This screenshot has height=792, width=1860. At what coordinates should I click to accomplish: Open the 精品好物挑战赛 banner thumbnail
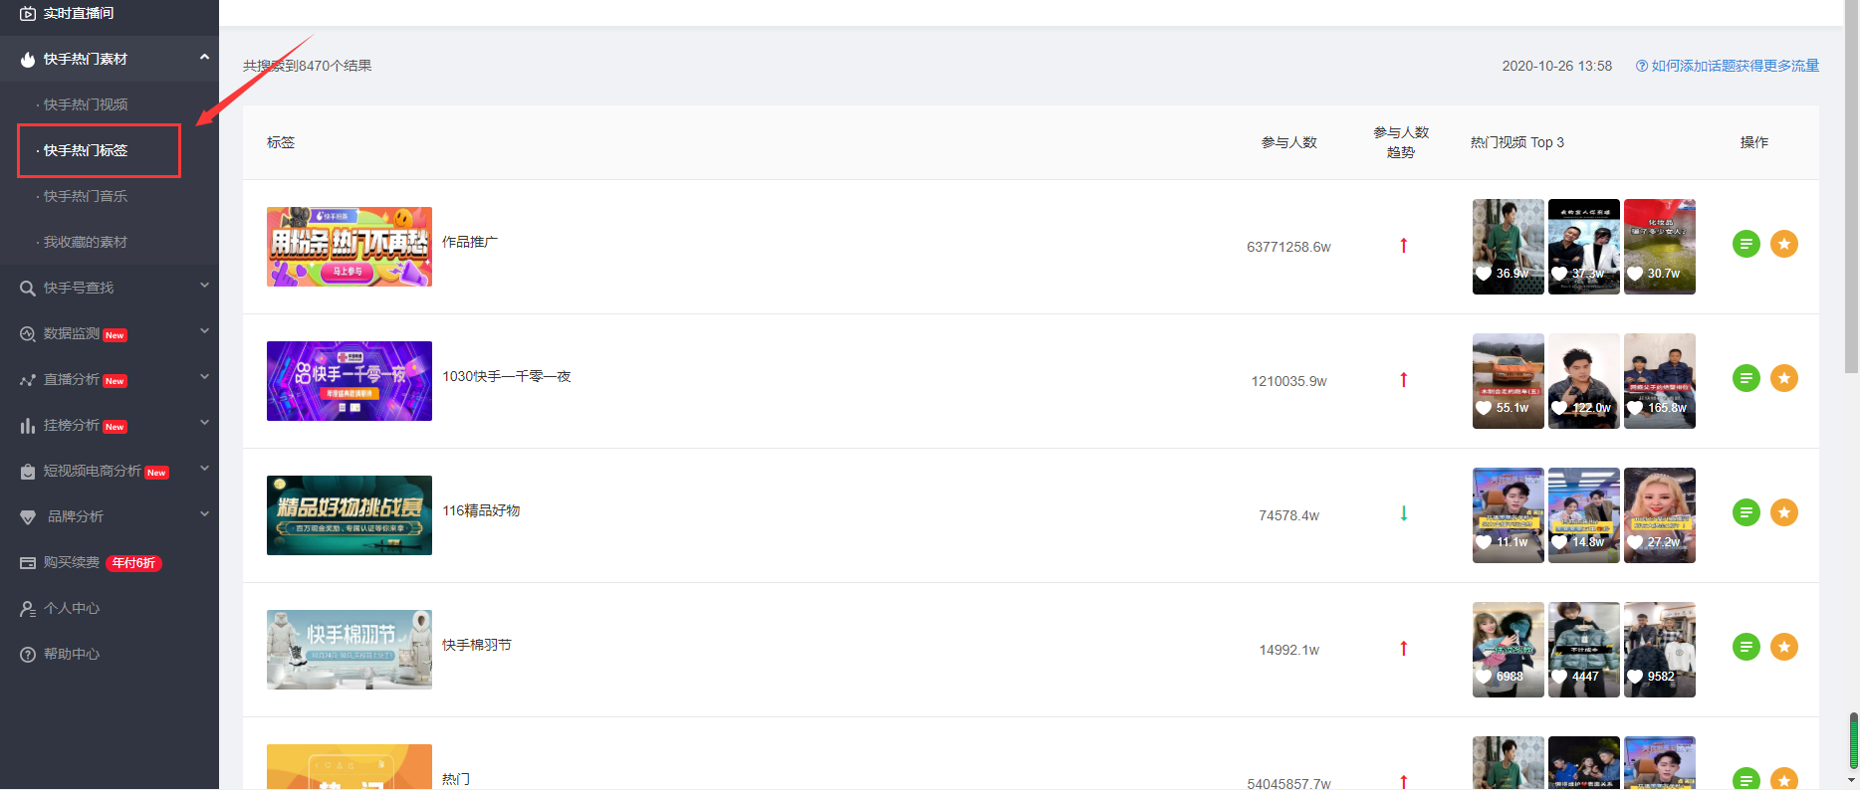click(349, 515)
